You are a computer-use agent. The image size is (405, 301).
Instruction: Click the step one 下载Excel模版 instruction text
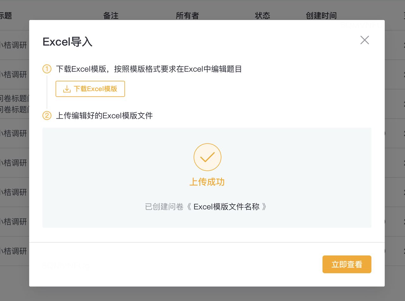coord(149,69)
